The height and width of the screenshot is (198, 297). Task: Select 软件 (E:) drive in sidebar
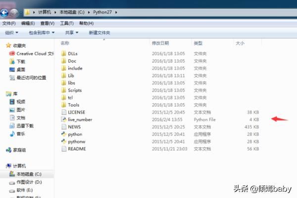[x=25, y=190]
